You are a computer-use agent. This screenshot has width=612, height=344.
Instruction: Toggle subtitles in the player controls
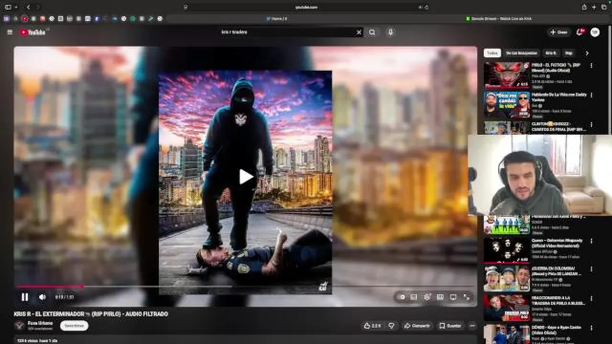[414, 297]
